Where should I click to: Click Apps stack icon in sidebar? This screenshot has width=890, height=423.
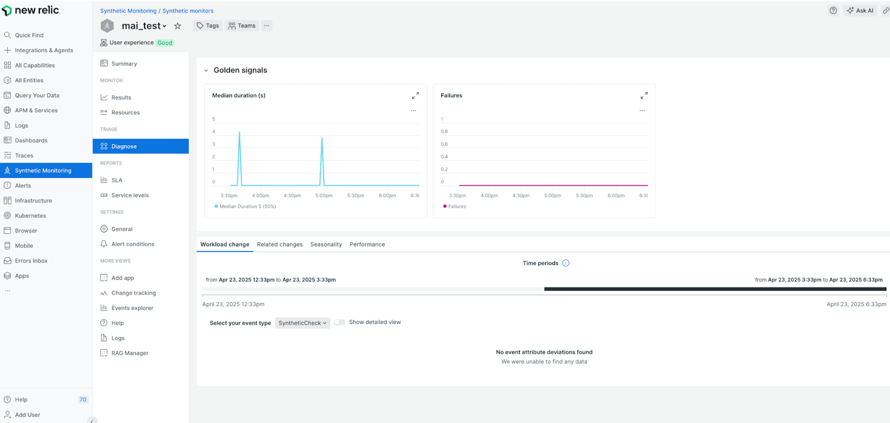coord(8,276)
